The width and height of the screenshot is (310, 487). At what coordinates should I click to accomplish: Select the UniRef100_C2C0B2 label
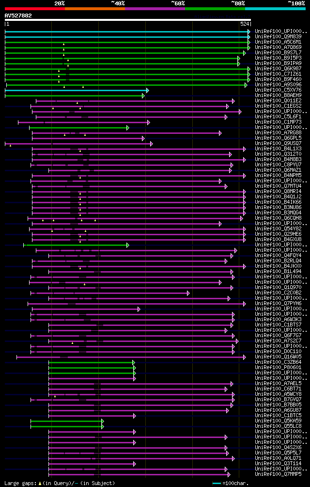click(278, 292)
